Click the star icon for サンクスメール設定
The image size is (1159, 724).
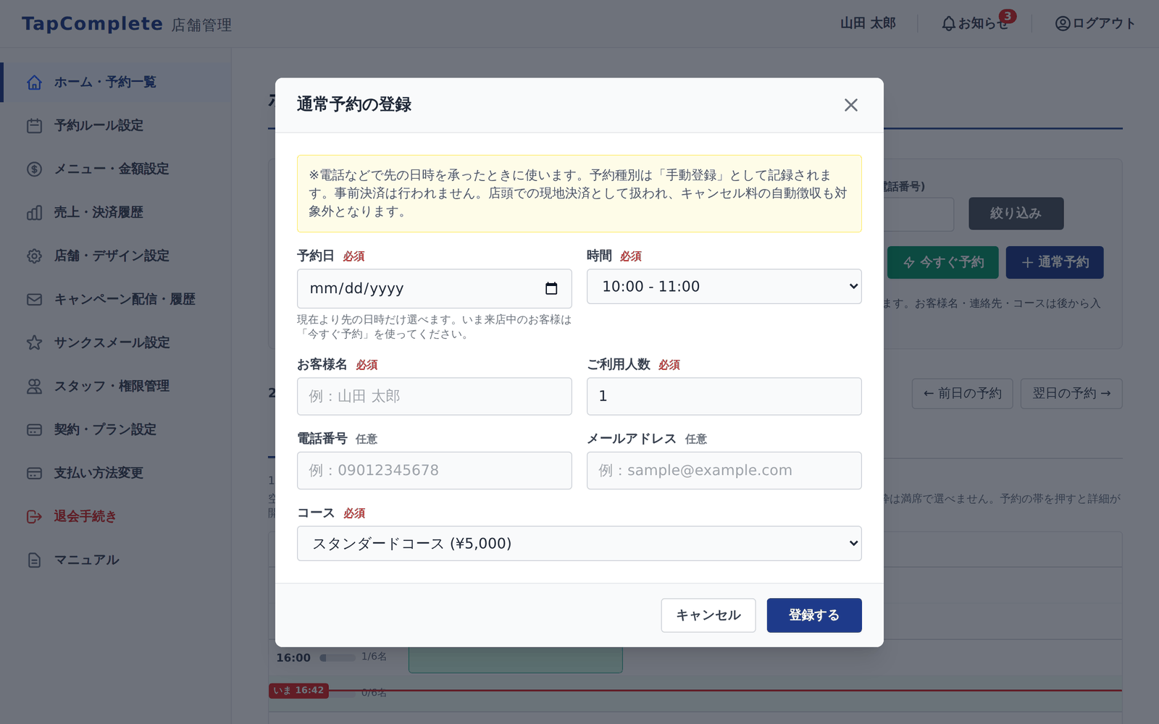point(34,343)
